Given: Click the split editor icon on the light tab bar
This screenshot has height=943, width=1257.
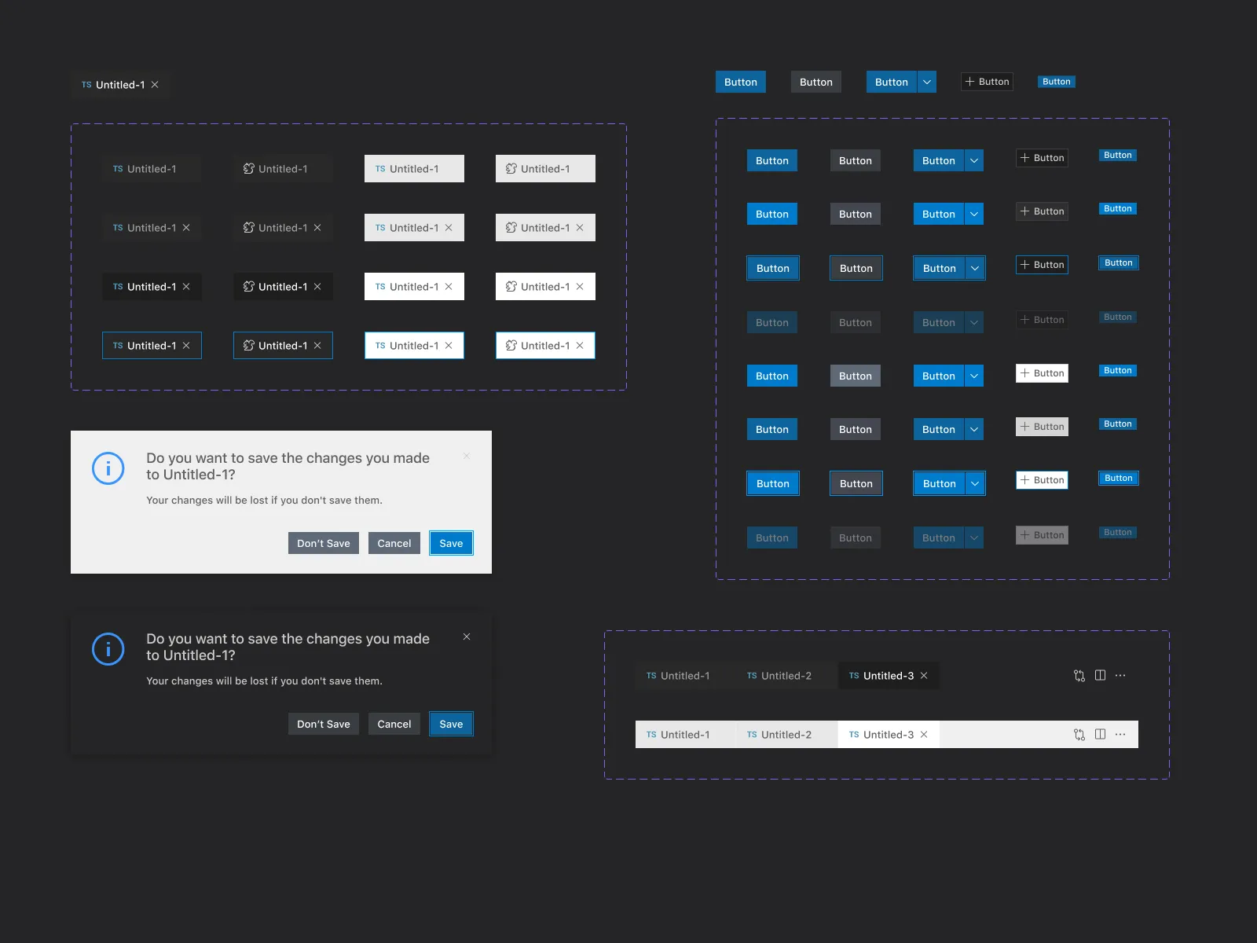Looking at the screenshot, I should [1099, 734].
